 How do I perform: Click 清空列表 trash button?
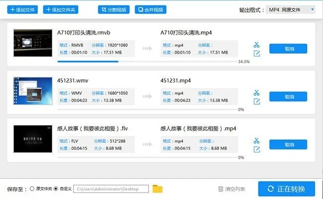click(232, 189)
